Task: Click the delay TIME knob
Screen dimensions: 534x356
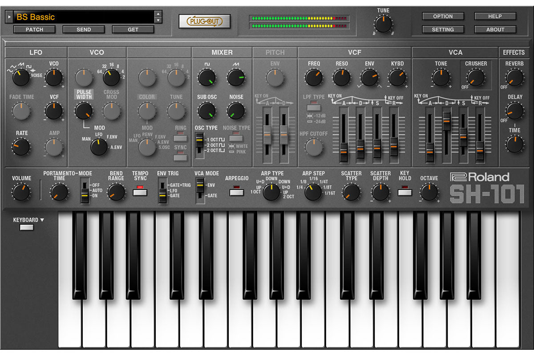Action: click(515, 144)
